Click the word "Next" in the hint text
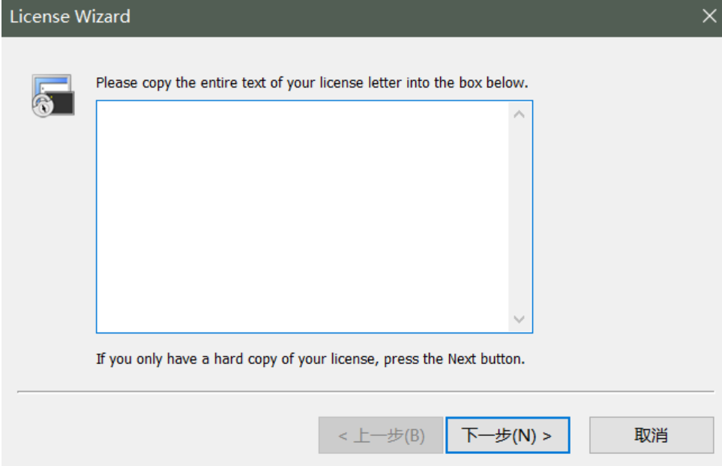Viewport: 722px width, 466px height. (462, 359)
